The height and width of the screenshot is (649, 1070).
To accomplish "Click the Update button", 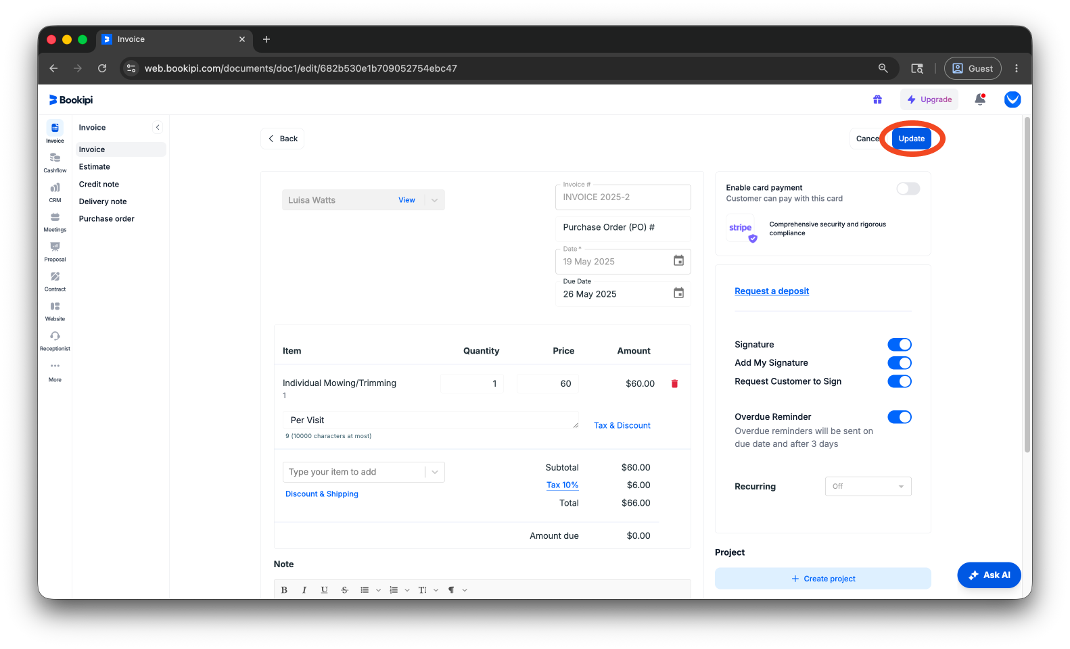I will pos(911,139).
